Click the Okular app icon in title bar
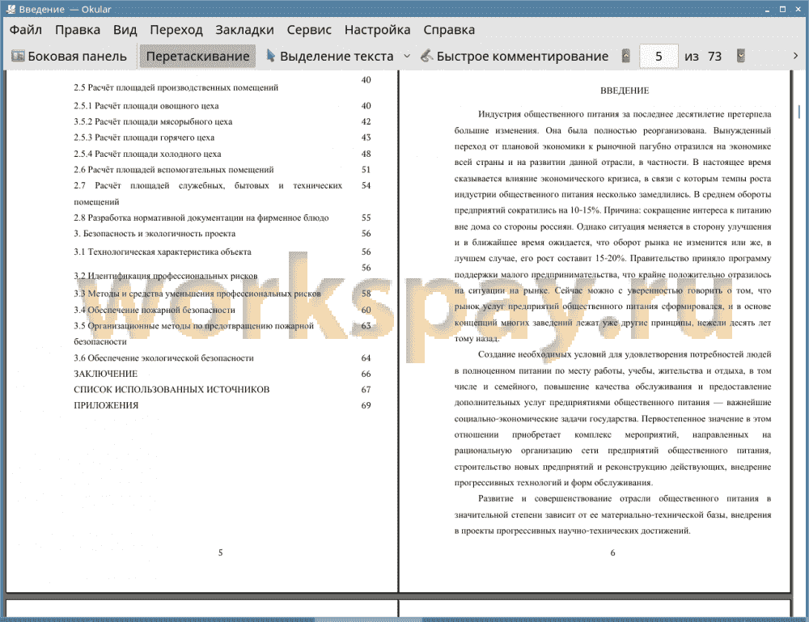The height and width of the screenshot is (622, 809). point(10,9)
